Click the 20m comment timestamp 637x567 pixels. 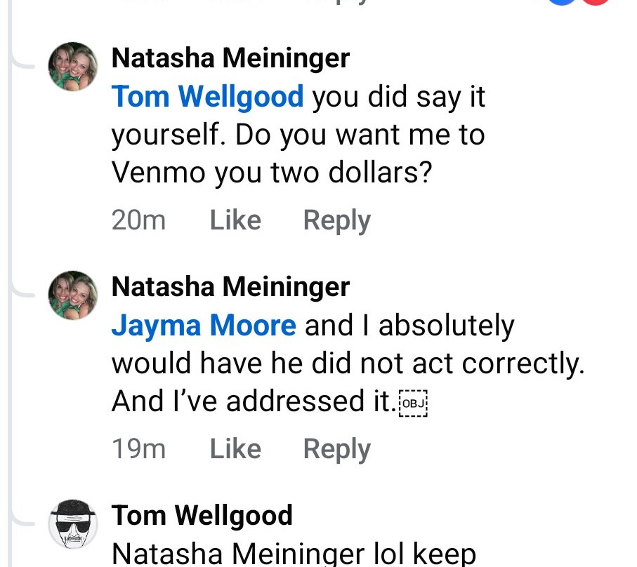pyautogui.click(x=138, y=220)
